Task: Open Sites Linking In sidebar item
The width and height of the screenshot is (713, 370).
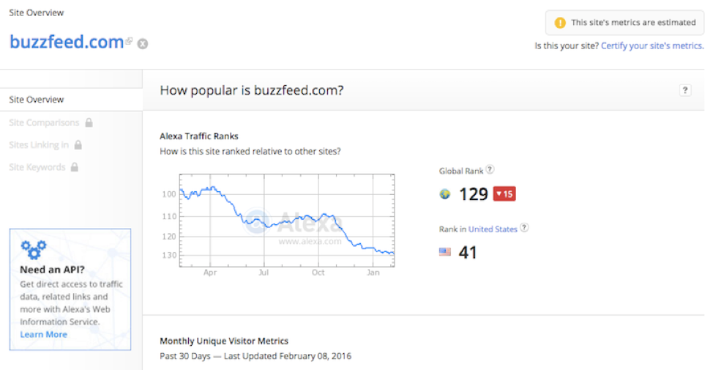Action: tap(39, 145)
